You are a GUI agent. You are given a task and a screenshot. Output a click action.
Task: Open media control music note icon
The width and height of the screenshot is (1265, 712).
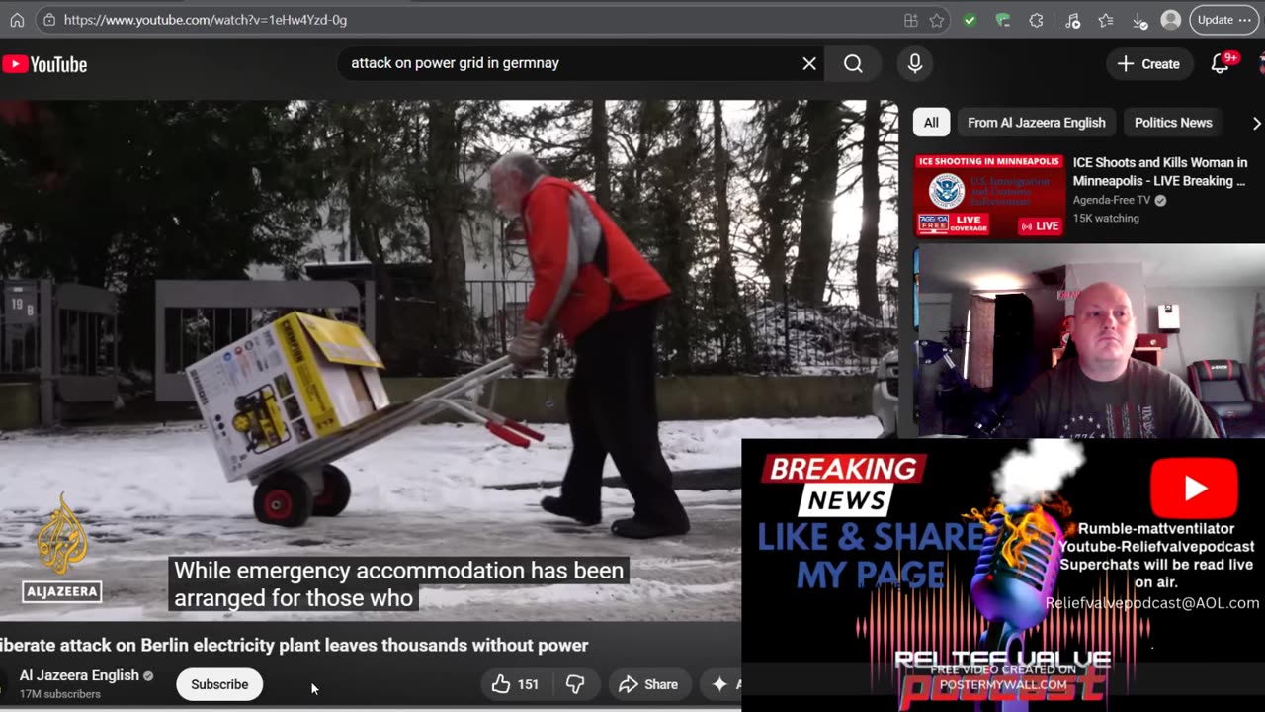coord(1073,20)
